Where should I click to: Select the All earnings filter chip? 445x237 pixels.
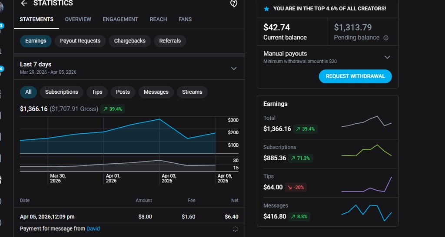[x=28, y=92]
